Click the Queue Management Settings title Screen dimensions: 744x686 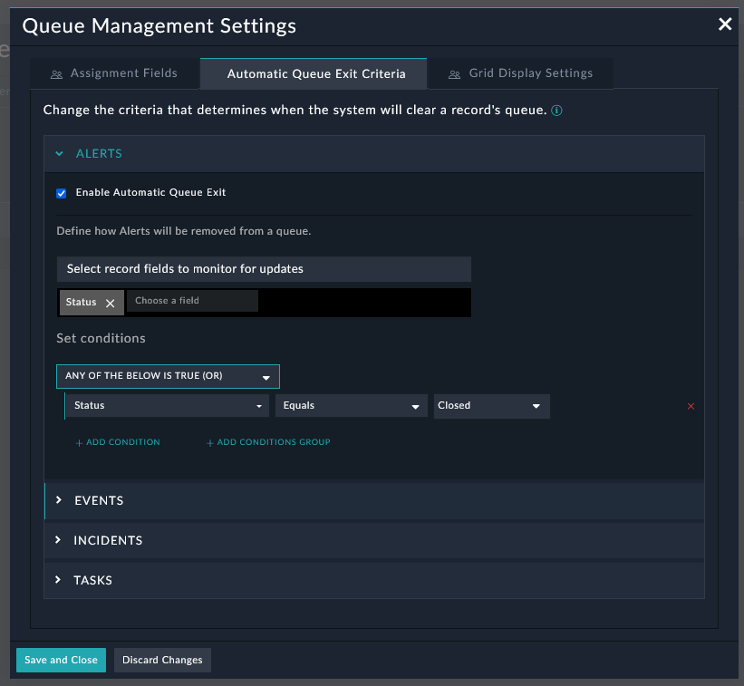click(x=159, y=26)
